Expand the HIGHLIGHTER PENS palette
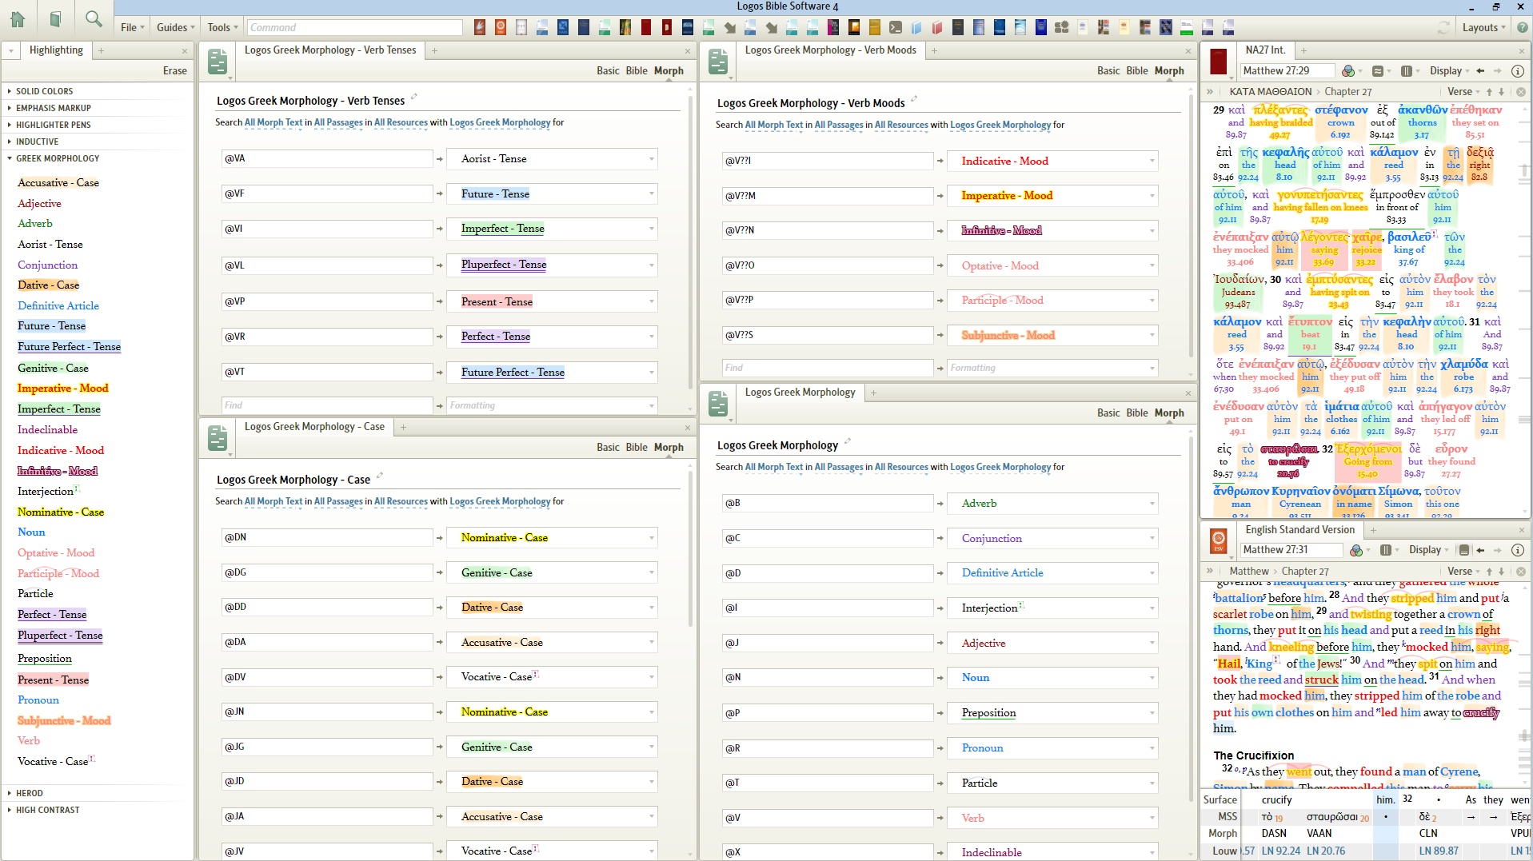 coord(53,126)
